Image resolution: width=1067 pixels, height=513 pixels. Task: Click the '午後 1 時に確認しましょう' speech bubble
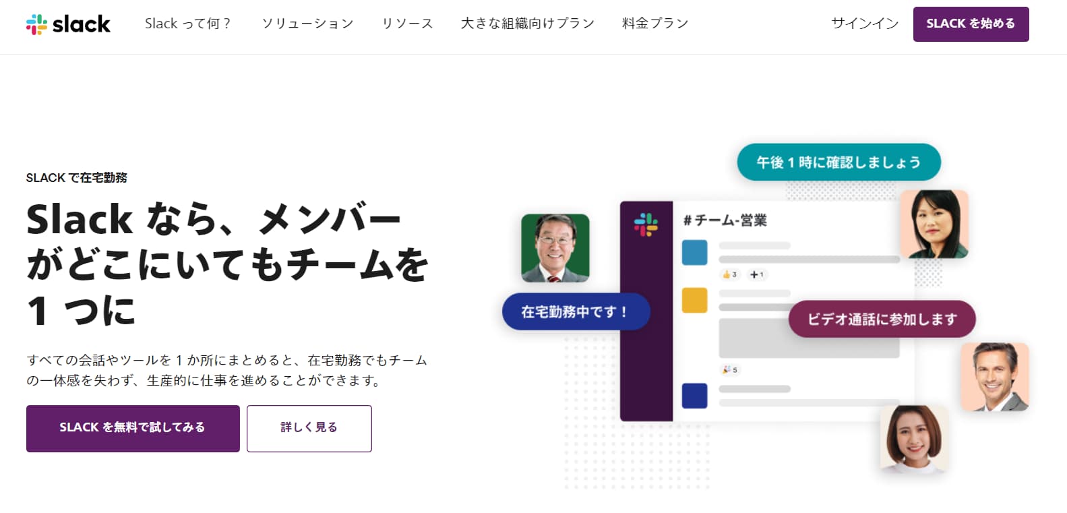[x=839, y=162]
